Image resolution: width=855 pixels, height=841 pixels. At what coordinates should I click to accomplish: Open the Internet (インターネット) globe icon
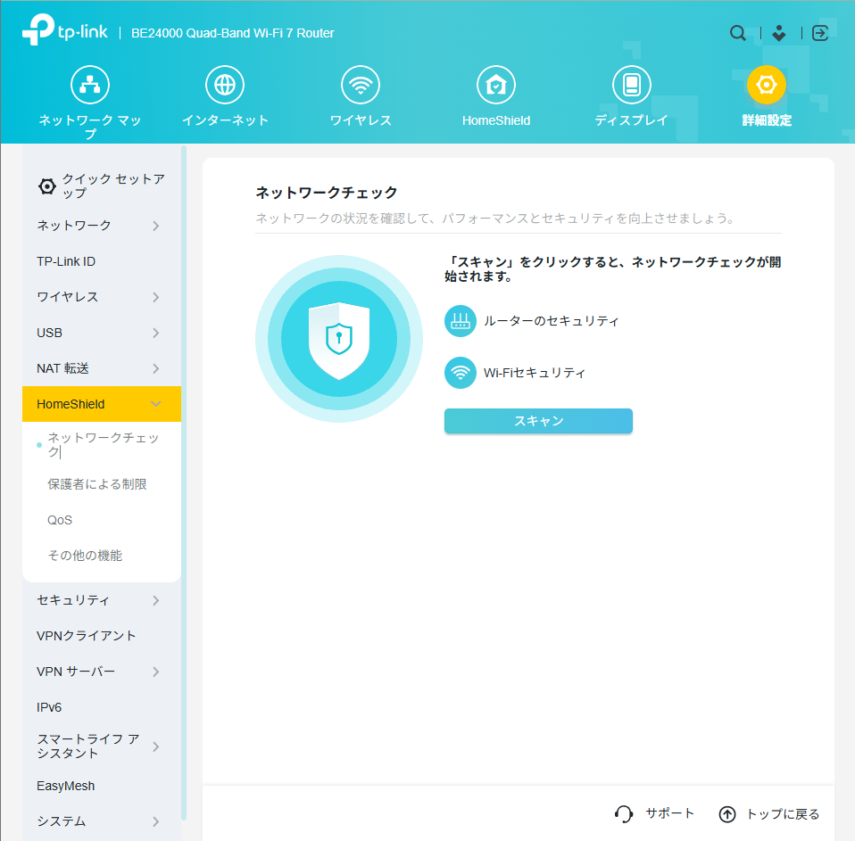[x=225, y=85]
